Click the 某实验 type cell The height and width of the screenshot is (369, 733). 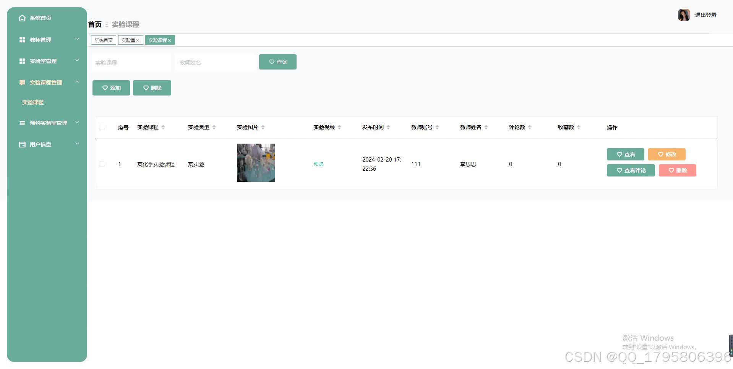(196, 164)
